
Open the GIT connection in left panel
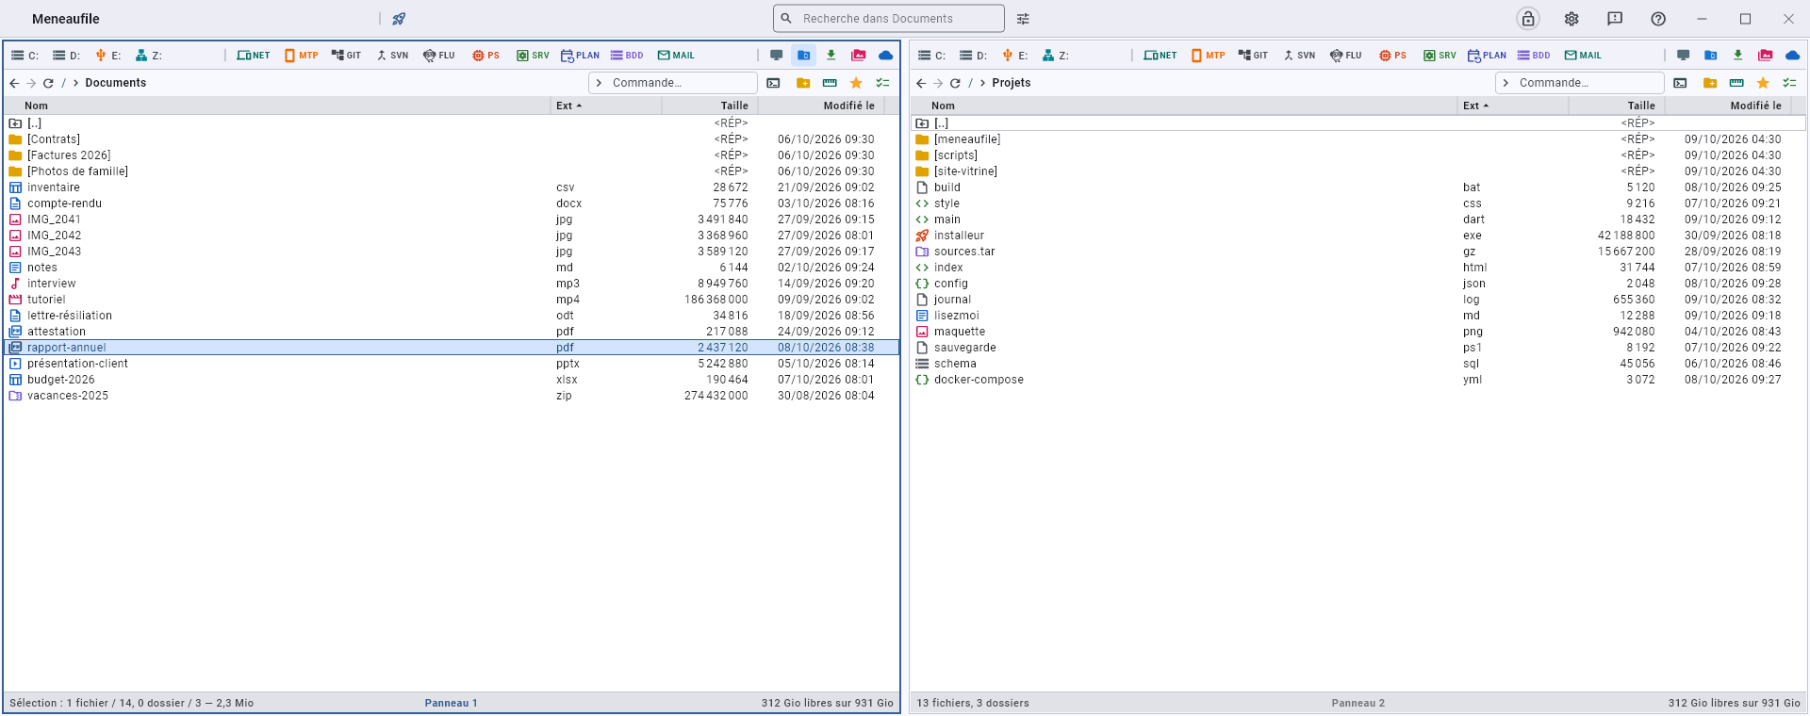click(x=346, y=56)
